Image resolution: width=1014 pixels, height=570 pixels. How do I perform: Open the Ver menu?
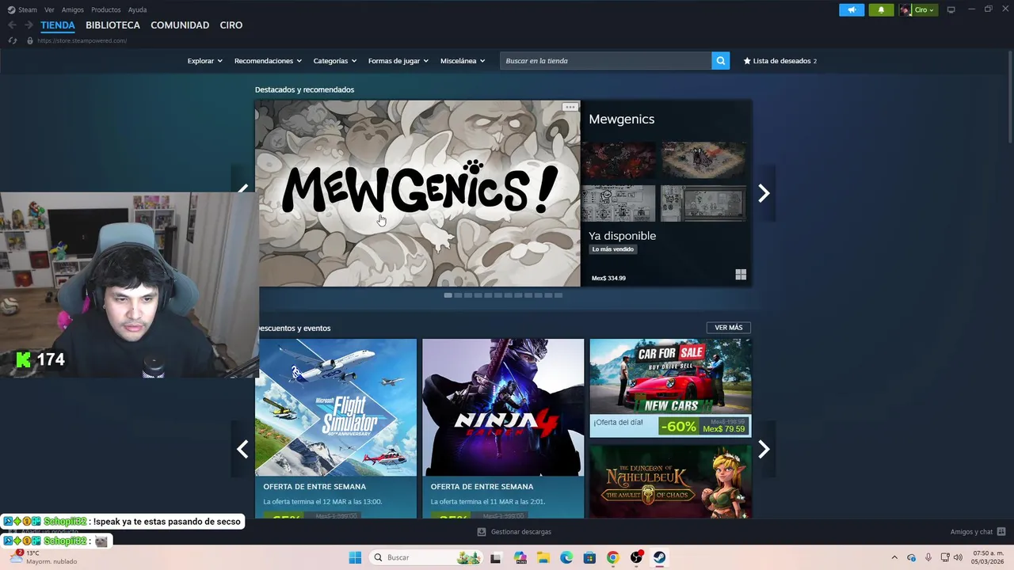(x=49, y=9)
